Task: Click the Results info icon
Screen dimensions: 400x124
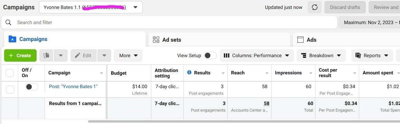Action: pyautogui.click(x=189, y=73)
